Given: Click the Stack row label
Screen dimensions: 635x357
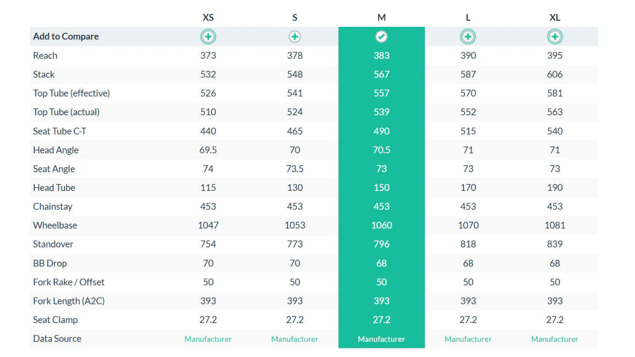Looking at the screenshot, I should (x=44, y=74).
